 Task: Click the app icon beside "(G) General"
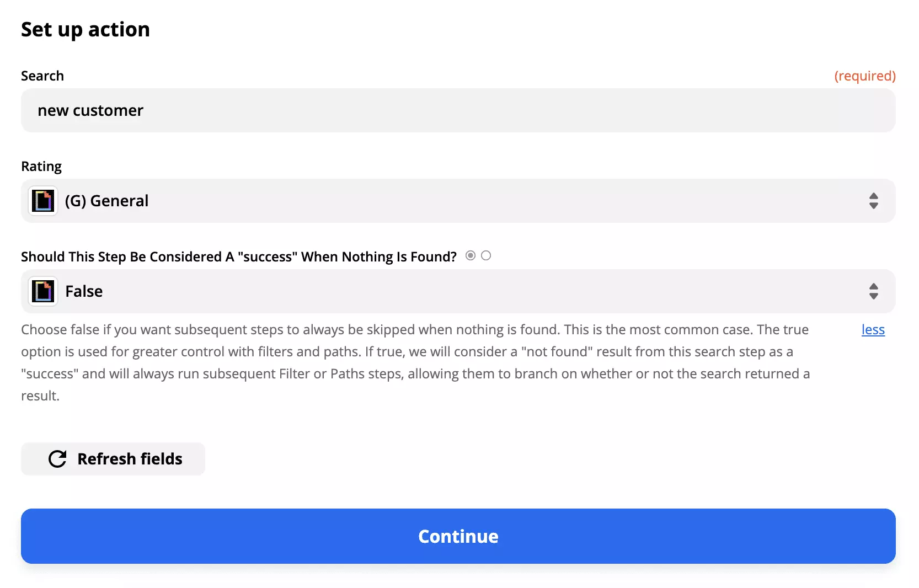click(42, 201)
